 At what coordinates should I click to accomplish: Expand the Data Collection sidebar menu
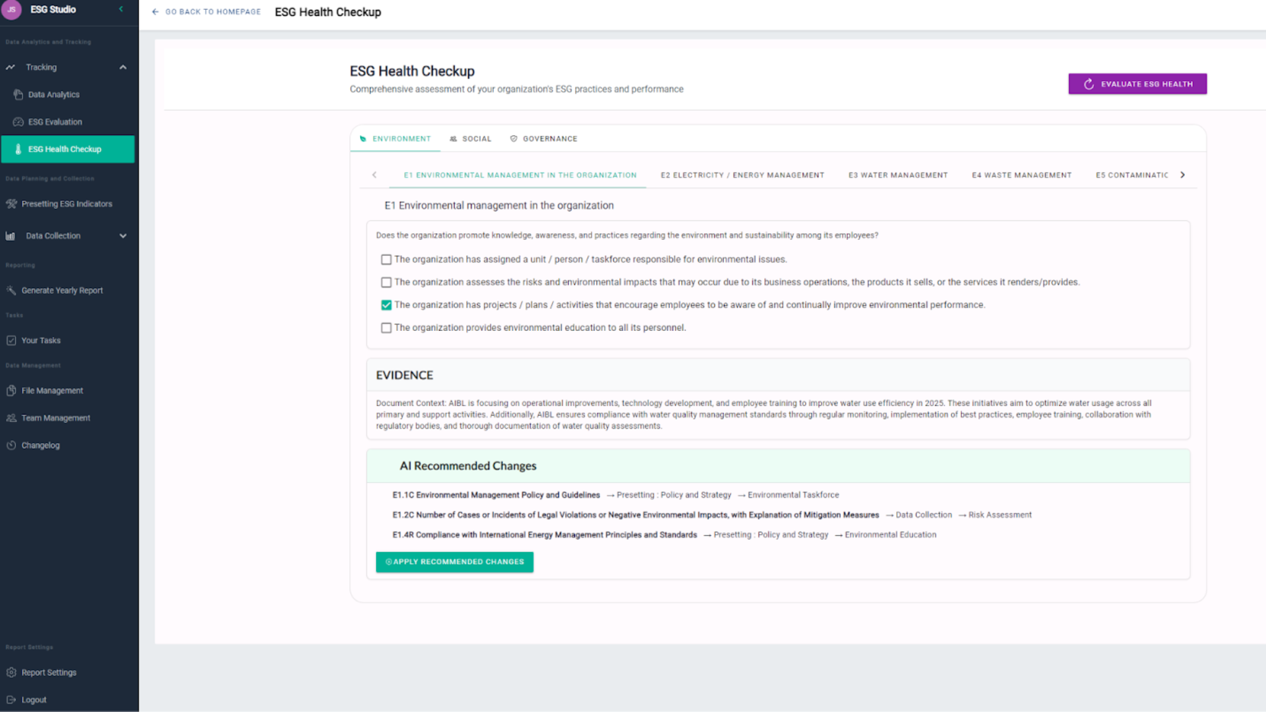pos(123,236)
